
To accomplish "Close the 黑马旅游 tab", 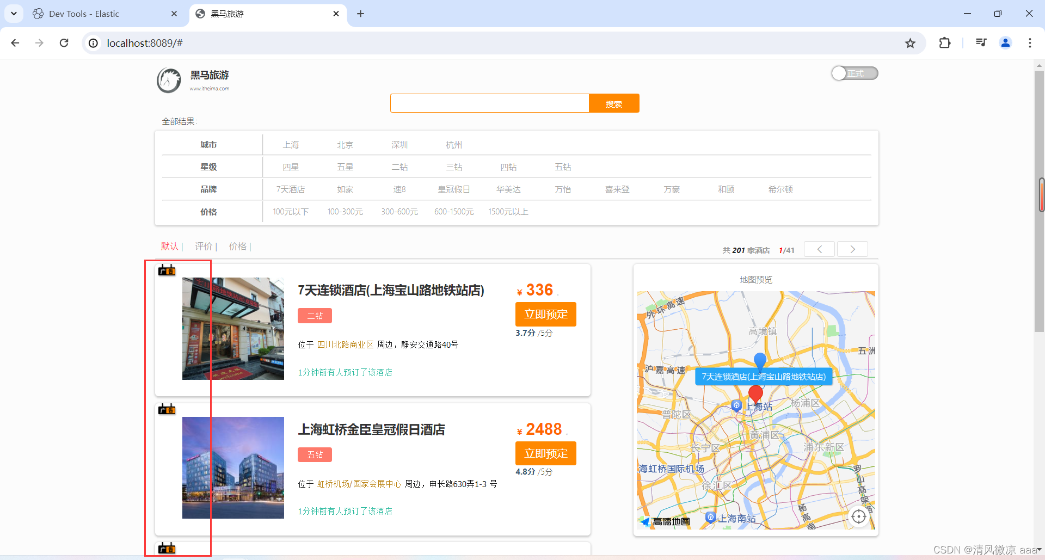I will click(x=336, y=14).
